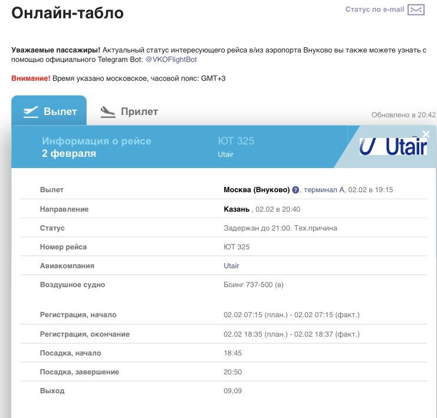Click the 'Воздушное судно' row label
The width and height of the screenshot is (437, 418).
point(73,285)
